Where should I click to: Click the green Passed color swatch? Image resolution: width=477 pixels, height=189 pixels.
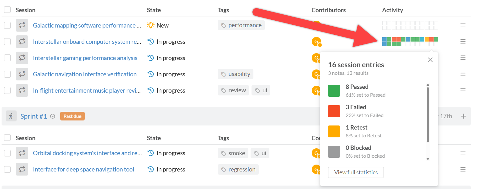pyautogui.click(x=334, y=90)
